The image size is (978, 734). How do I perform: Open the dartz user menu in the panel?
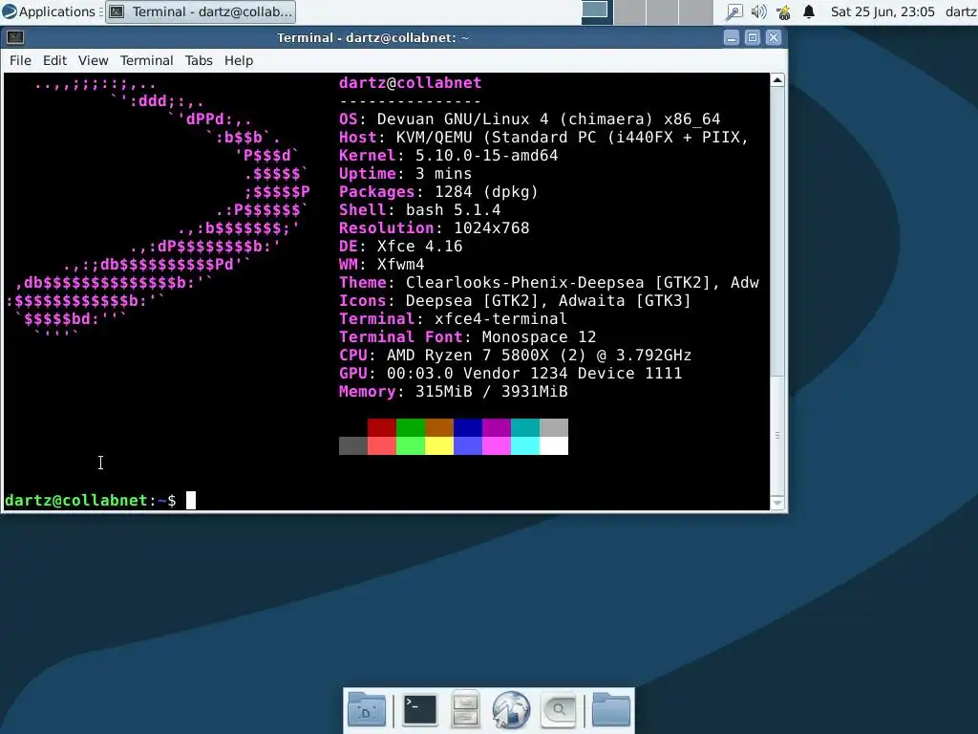(961, 11)
